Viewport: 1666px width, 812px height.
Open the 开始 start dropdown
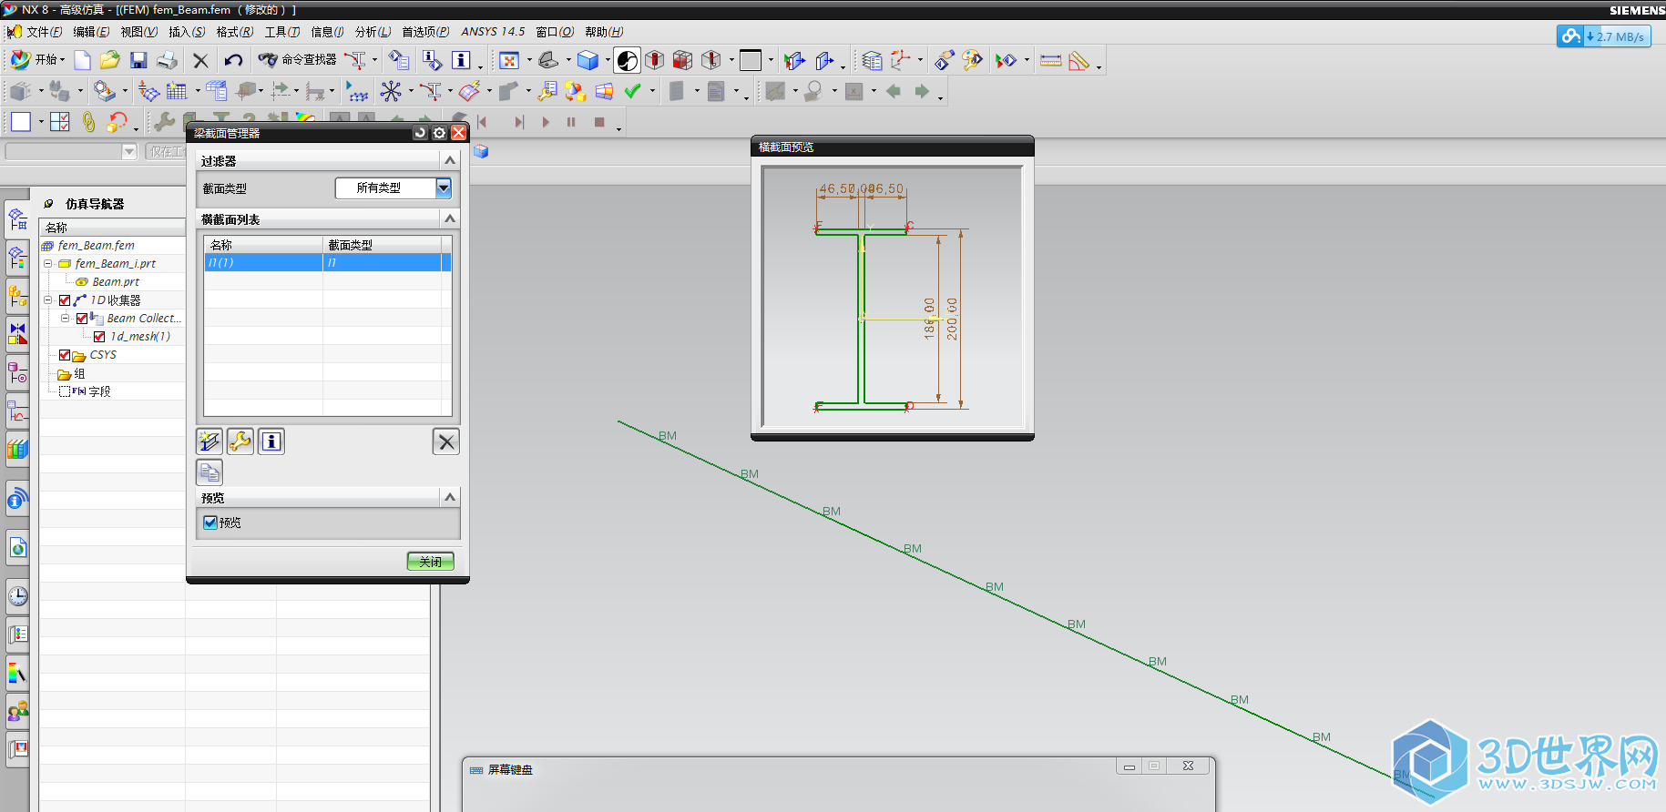[x=36, y=60]
